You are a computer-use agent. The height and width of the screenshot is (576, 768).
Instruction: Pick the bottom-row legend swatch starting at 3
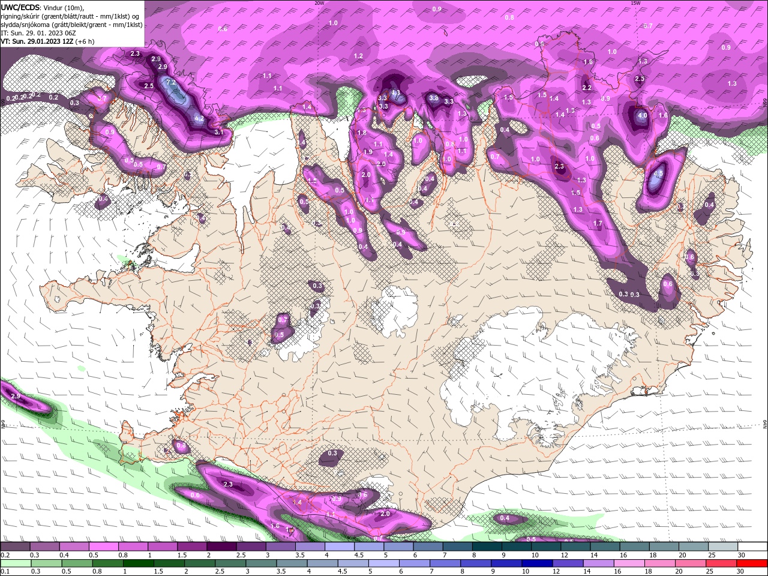pyautogui.click(x=261, y=563)
